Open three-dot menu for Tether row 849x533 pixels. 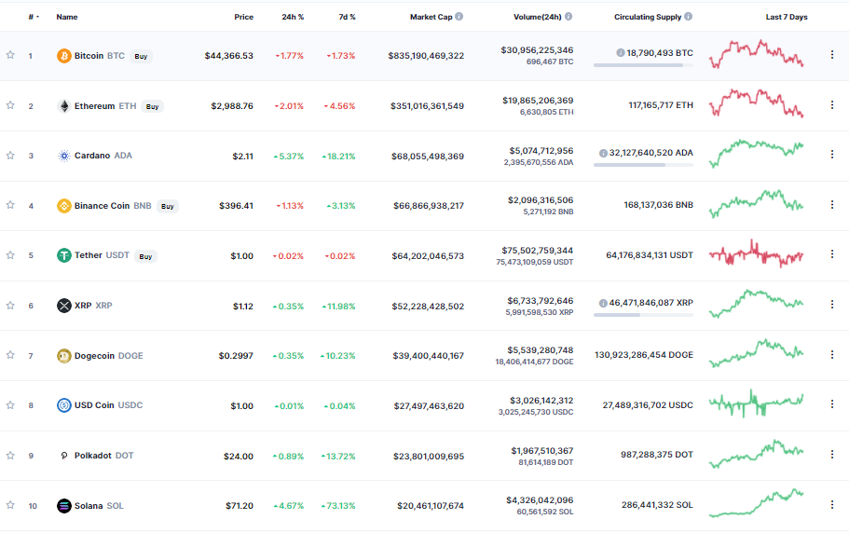coord(832,254)
